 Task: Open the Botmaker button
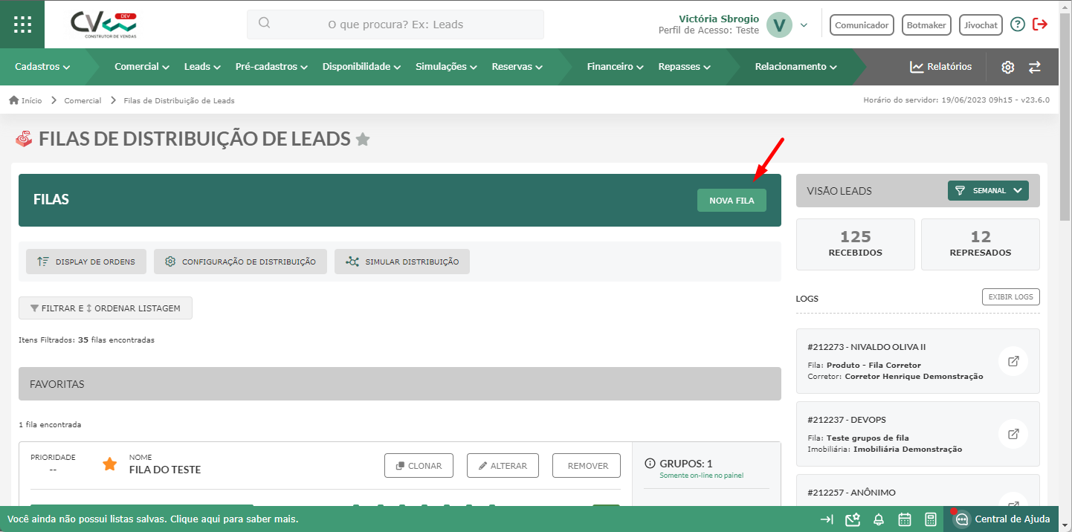click(926, 25)
